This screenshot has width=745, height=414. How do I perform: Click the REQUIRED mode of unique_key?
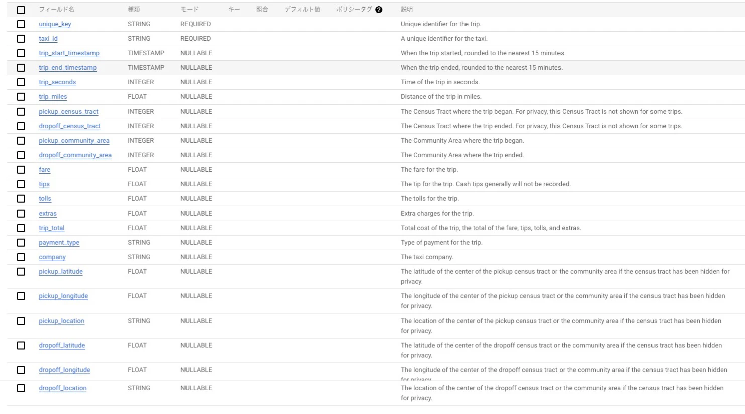click(x=196, y=24)
